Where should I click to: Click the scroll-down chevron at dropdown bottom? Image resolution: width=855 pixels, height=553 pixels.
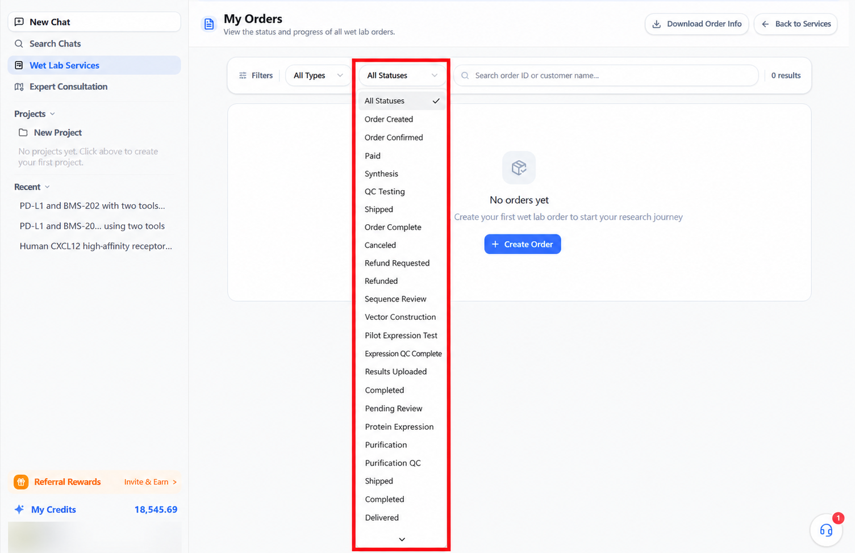pyautogui.click(x=402, y=539)
